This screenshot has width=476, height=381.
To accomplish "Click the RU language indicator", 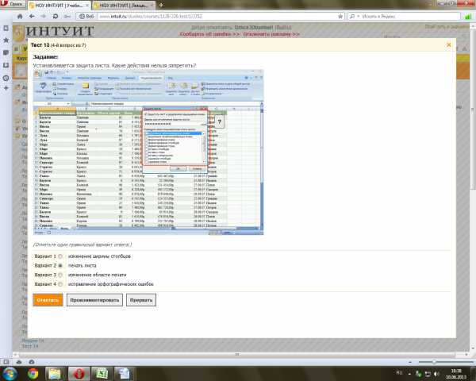I will coord(399,372).
